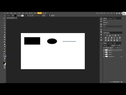
Task: Delete layer with trash icon
Action: pyautogui.click(x=122, y=82)
